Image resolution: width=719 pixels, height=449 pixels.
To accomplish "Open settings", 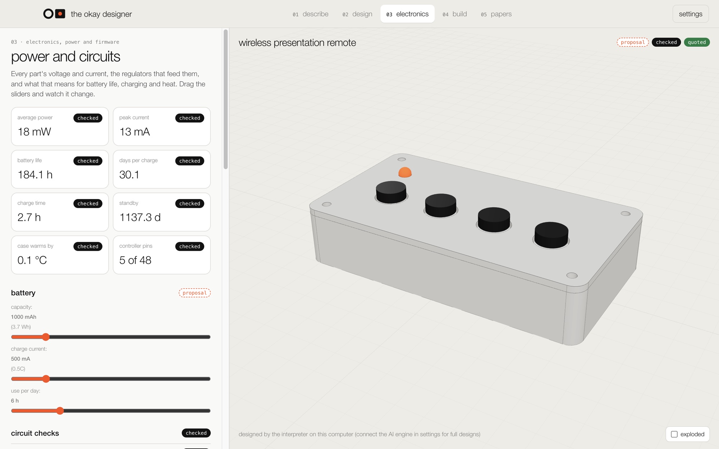I will [690, 14].
